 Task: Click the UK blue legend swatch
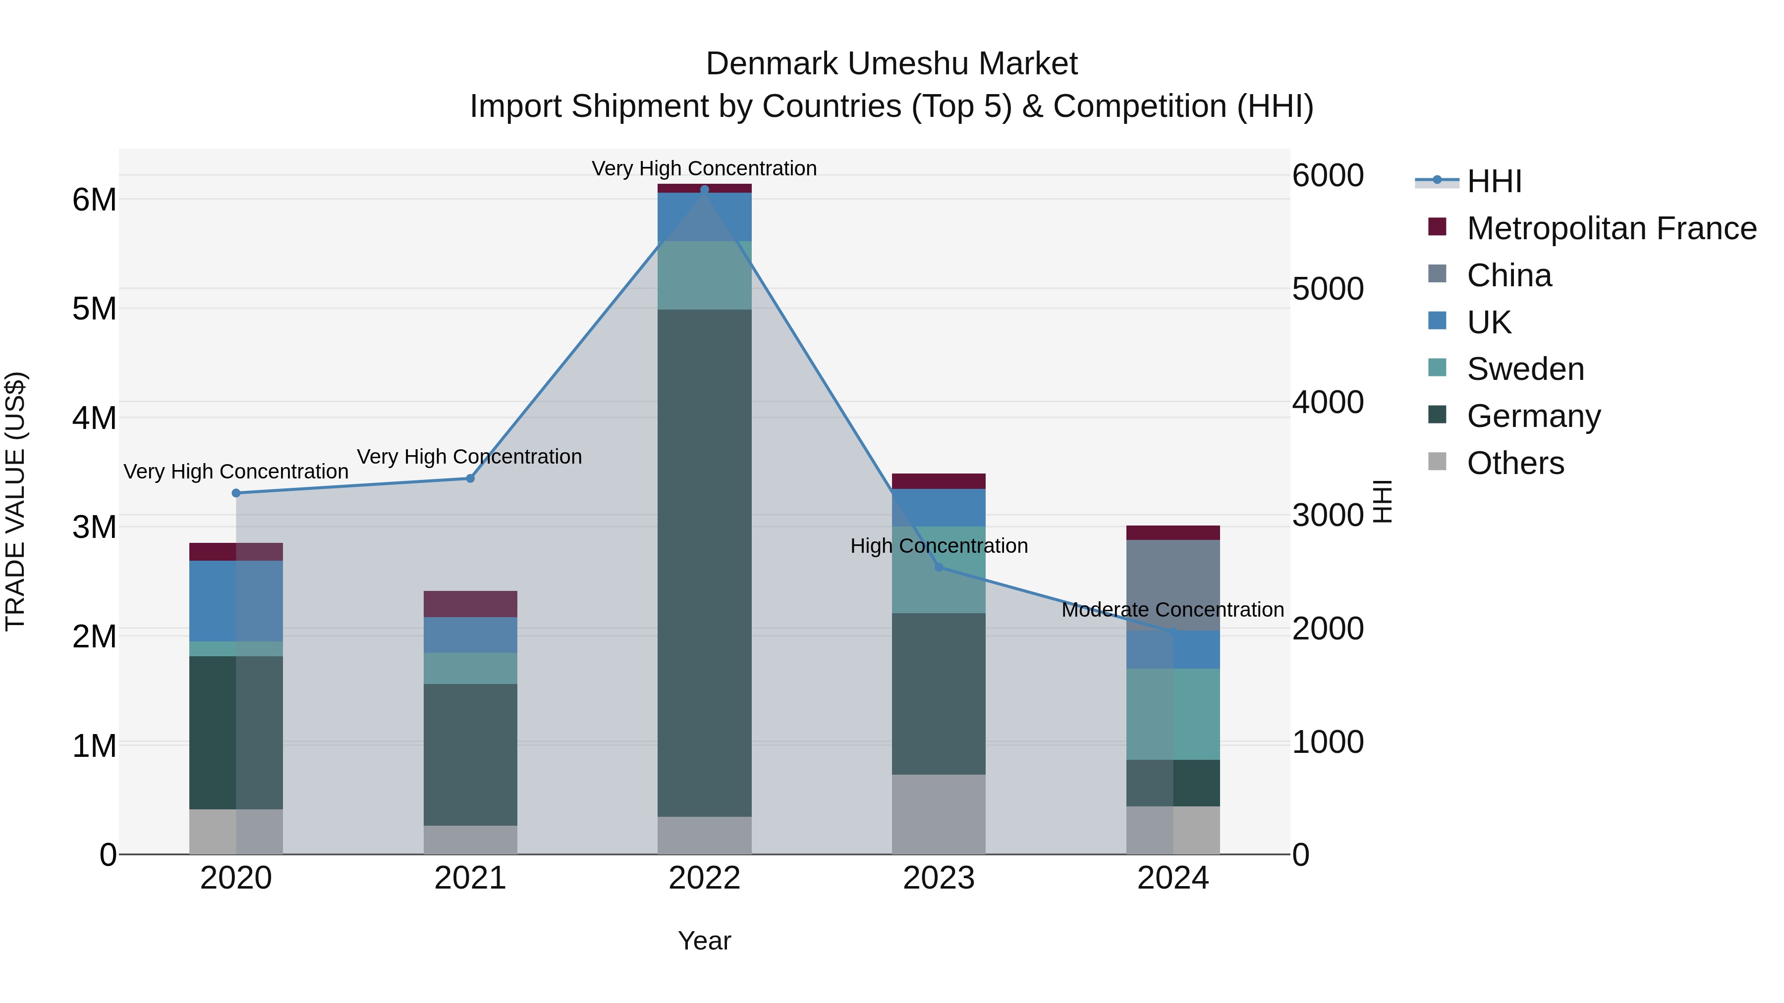(1437, 320)
